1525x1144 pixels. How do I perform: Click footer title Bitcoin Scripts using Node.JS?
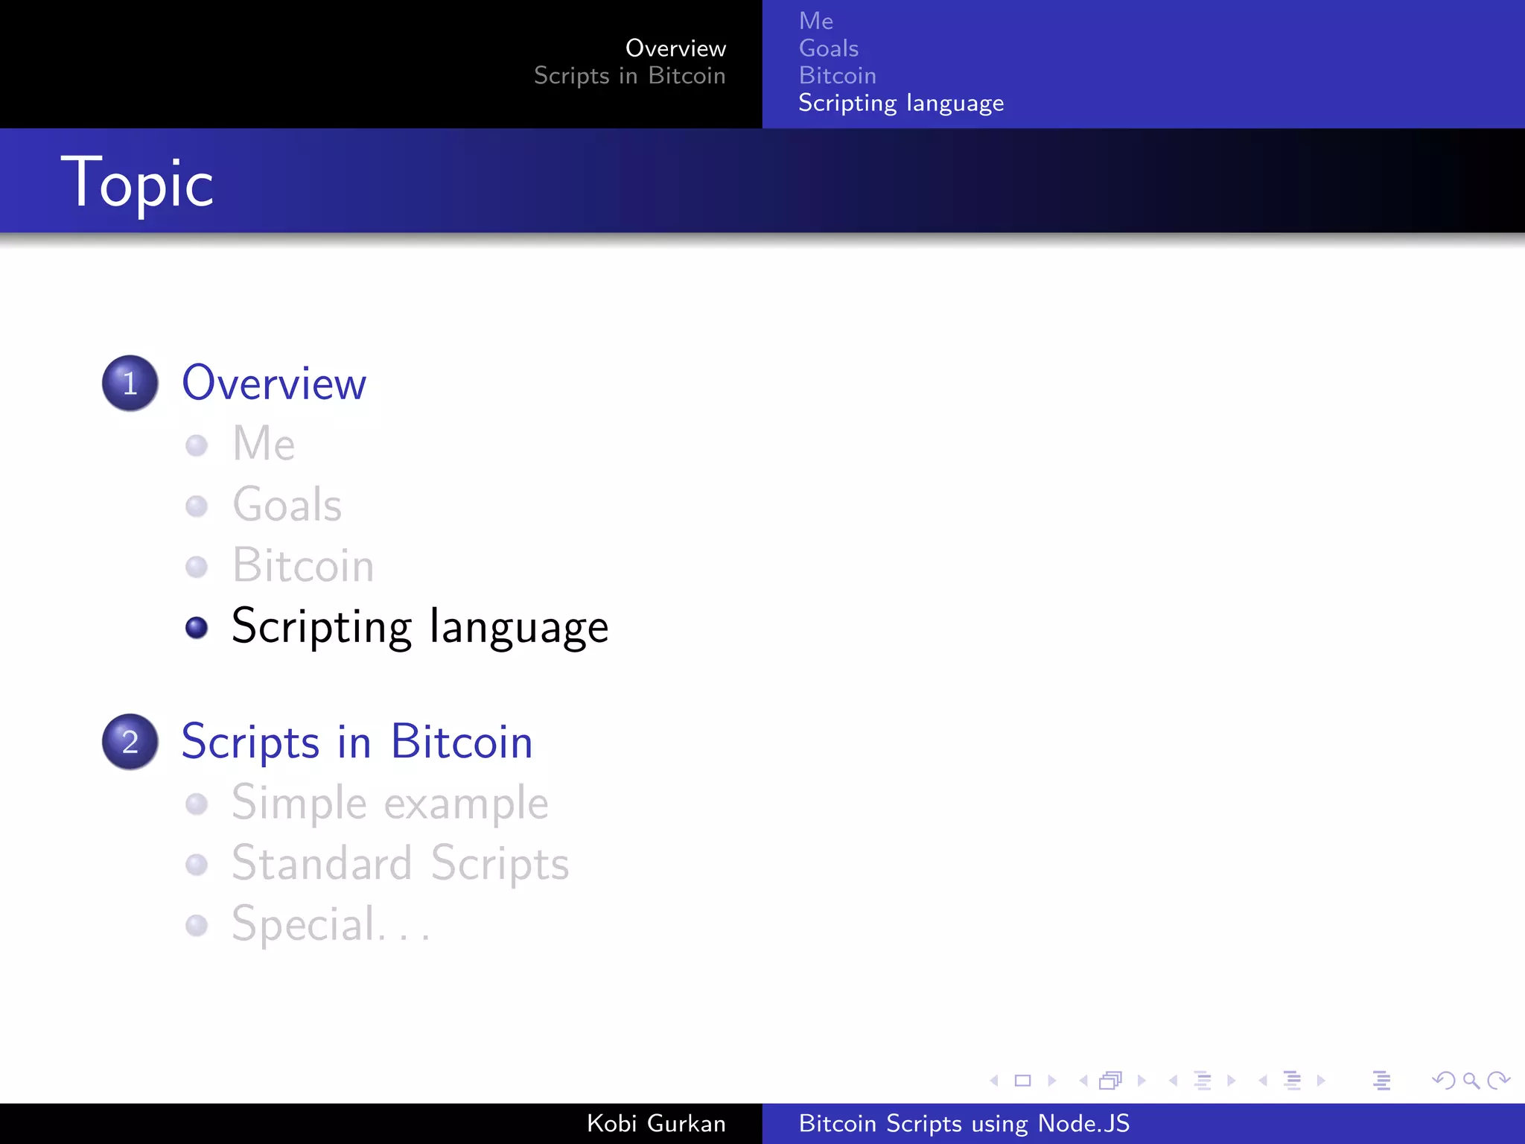point(964,1124)
